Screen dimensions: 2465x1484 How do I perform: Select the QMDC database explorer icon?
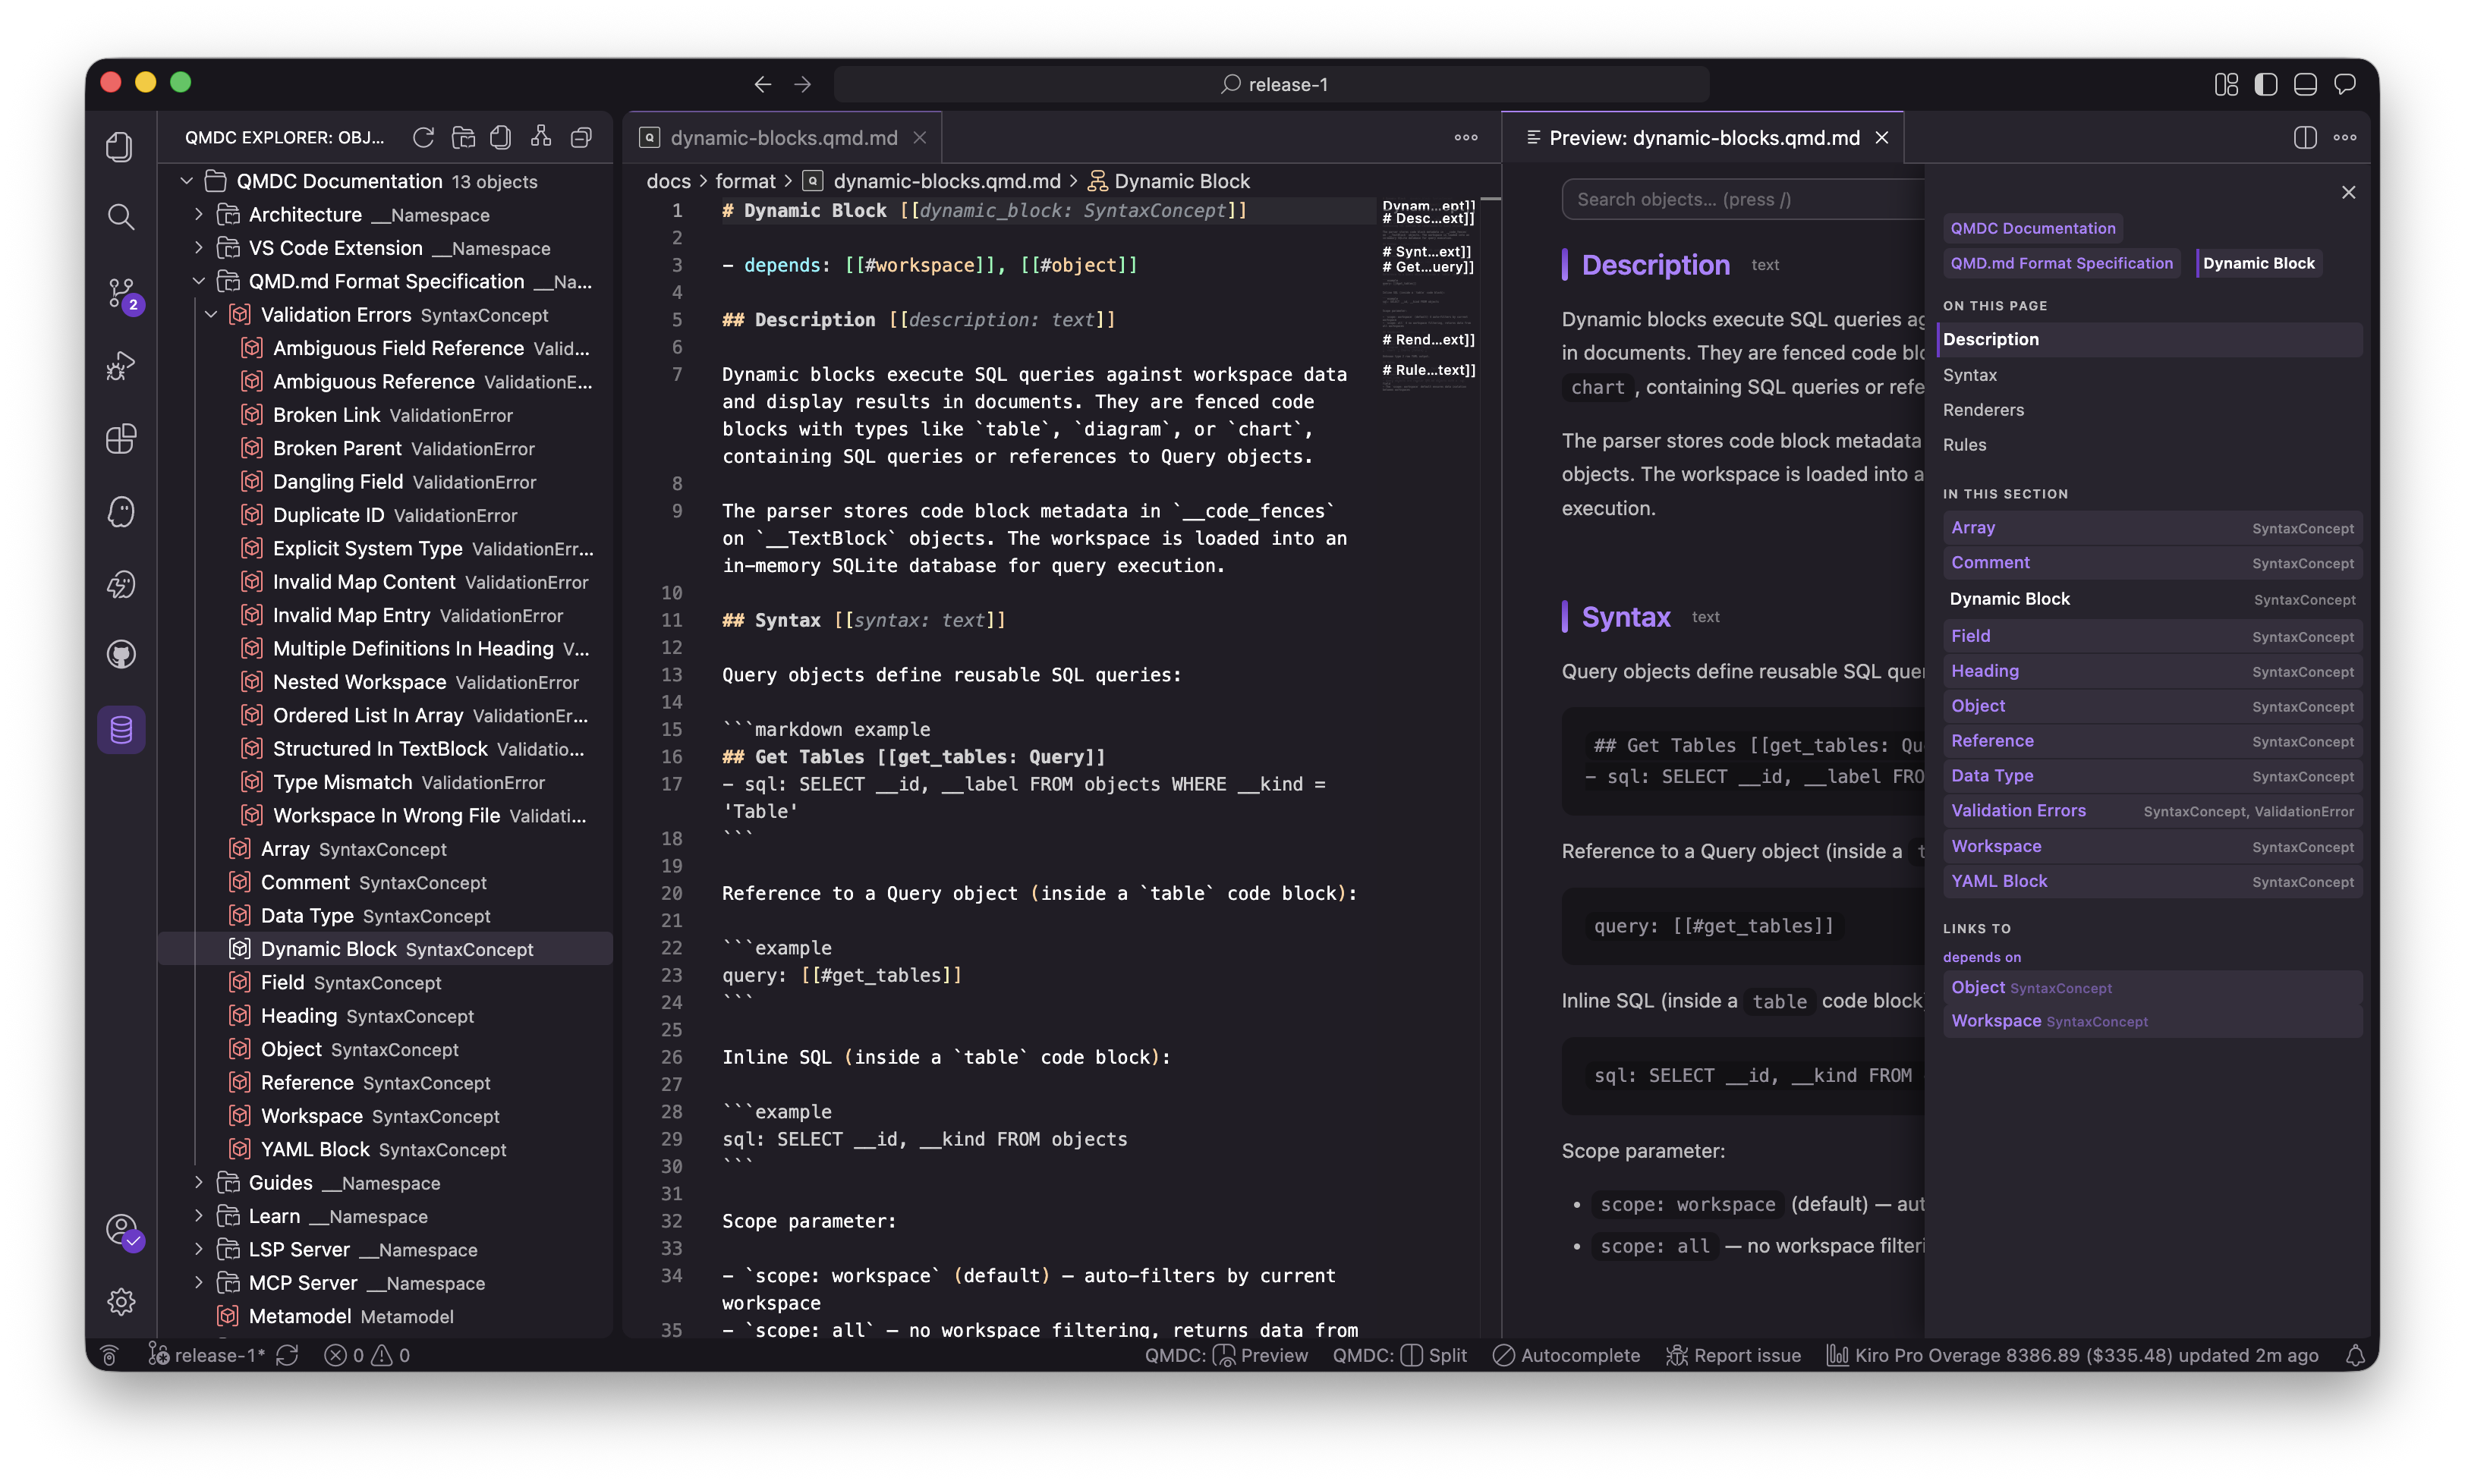pyautogui.click(x=121, y=729)
